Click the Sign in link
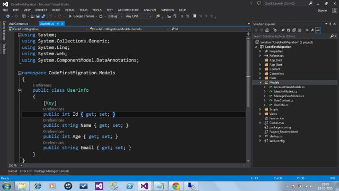This screenshot has height=191, width=339. [322, 11]
